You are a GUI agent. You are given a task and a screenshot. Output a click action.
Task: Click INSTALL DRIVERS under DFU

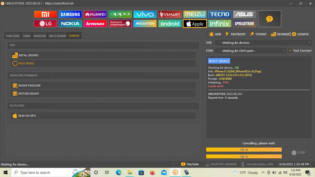pyautogui.click(x=103, y=55)
